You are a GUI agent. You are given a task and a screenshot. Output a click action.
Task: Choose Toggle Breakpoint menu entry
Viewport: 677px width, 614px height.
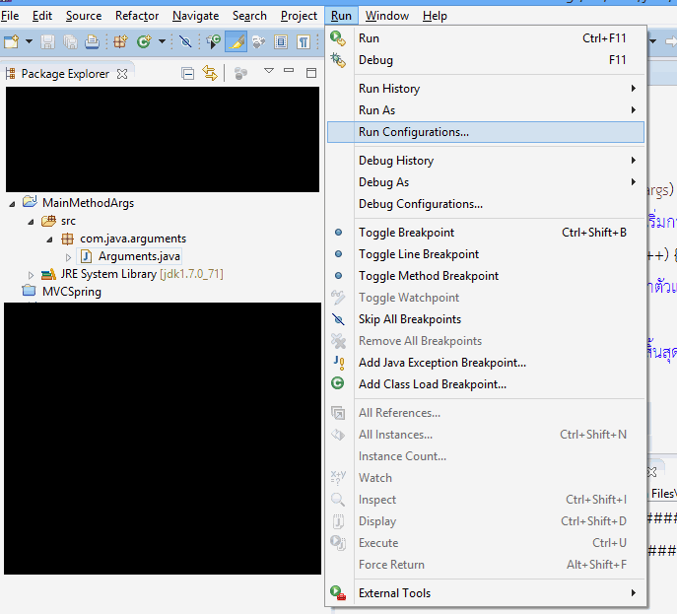(x=486, y=233)
